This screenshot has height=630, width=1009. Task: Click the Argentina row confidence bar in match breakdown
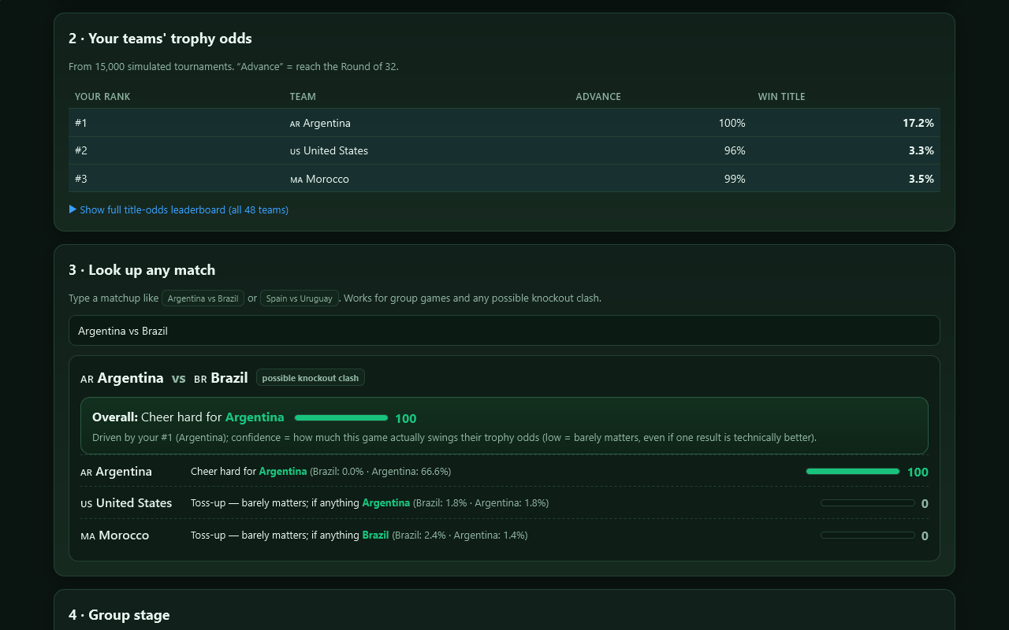point(853,472)
